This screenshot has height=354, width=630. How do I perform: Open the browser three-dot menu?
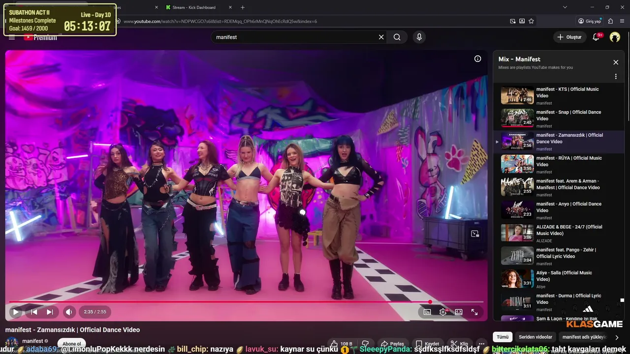pyautogui.click(x=622, y=21)
